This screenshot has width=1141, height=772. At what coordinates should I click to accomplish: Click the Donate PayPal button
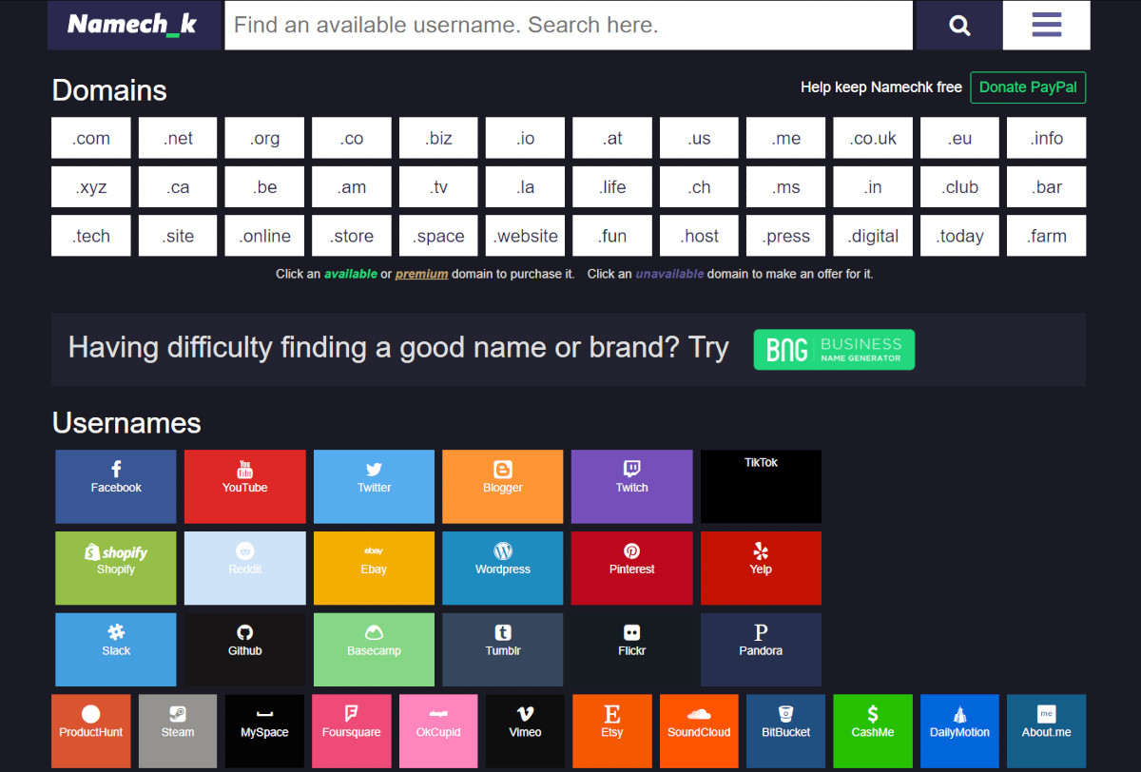coord(1027,87)
